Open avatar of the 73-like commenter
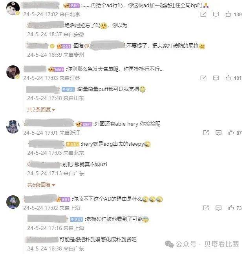 [13, 202]
